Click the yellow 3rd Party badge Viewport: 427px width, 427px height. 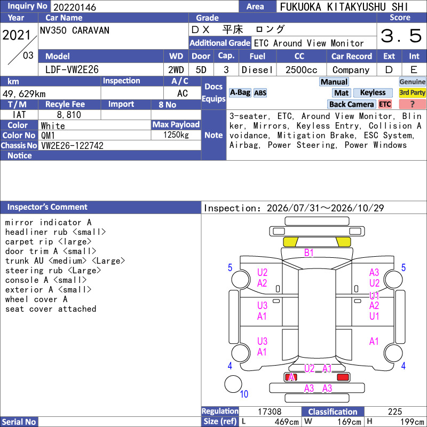coord(412,93)
